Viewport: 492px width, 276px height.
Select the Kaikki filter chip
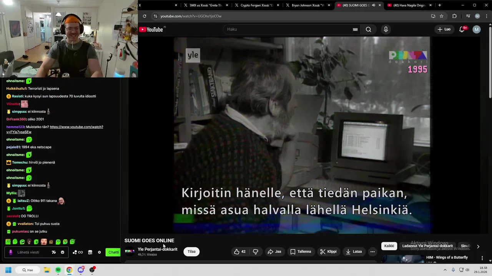pyautogui.click(x=389, y=246)
